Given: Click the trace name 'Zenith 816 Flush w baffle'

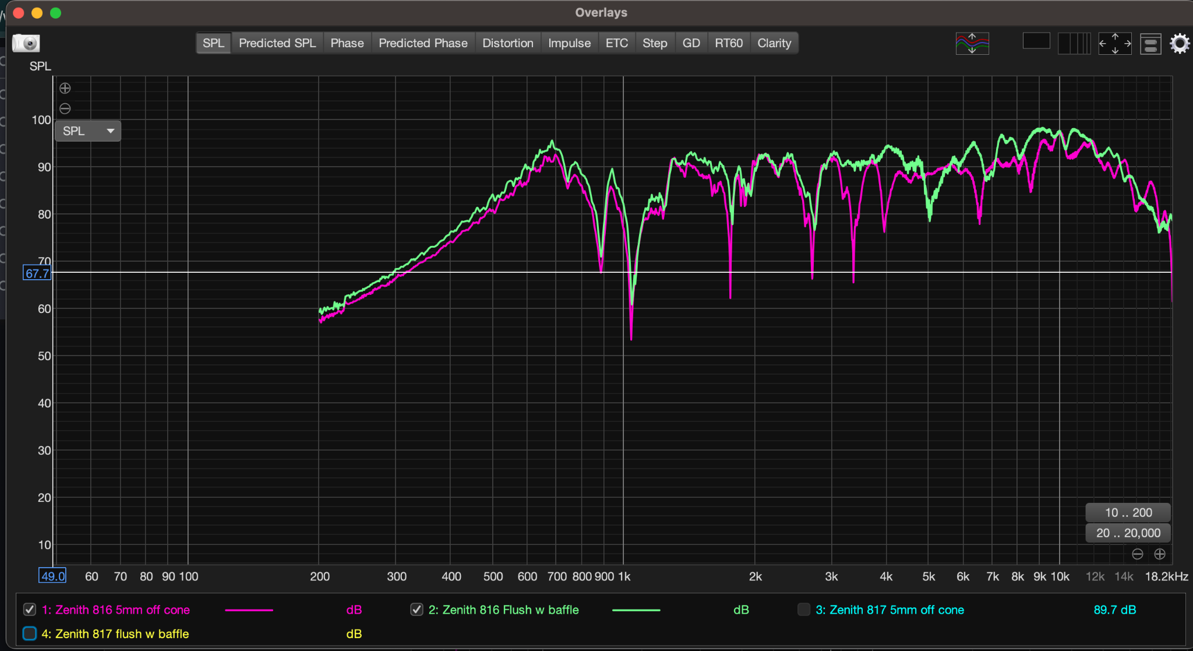Looking at the screenshot, I should click(510, 610).
